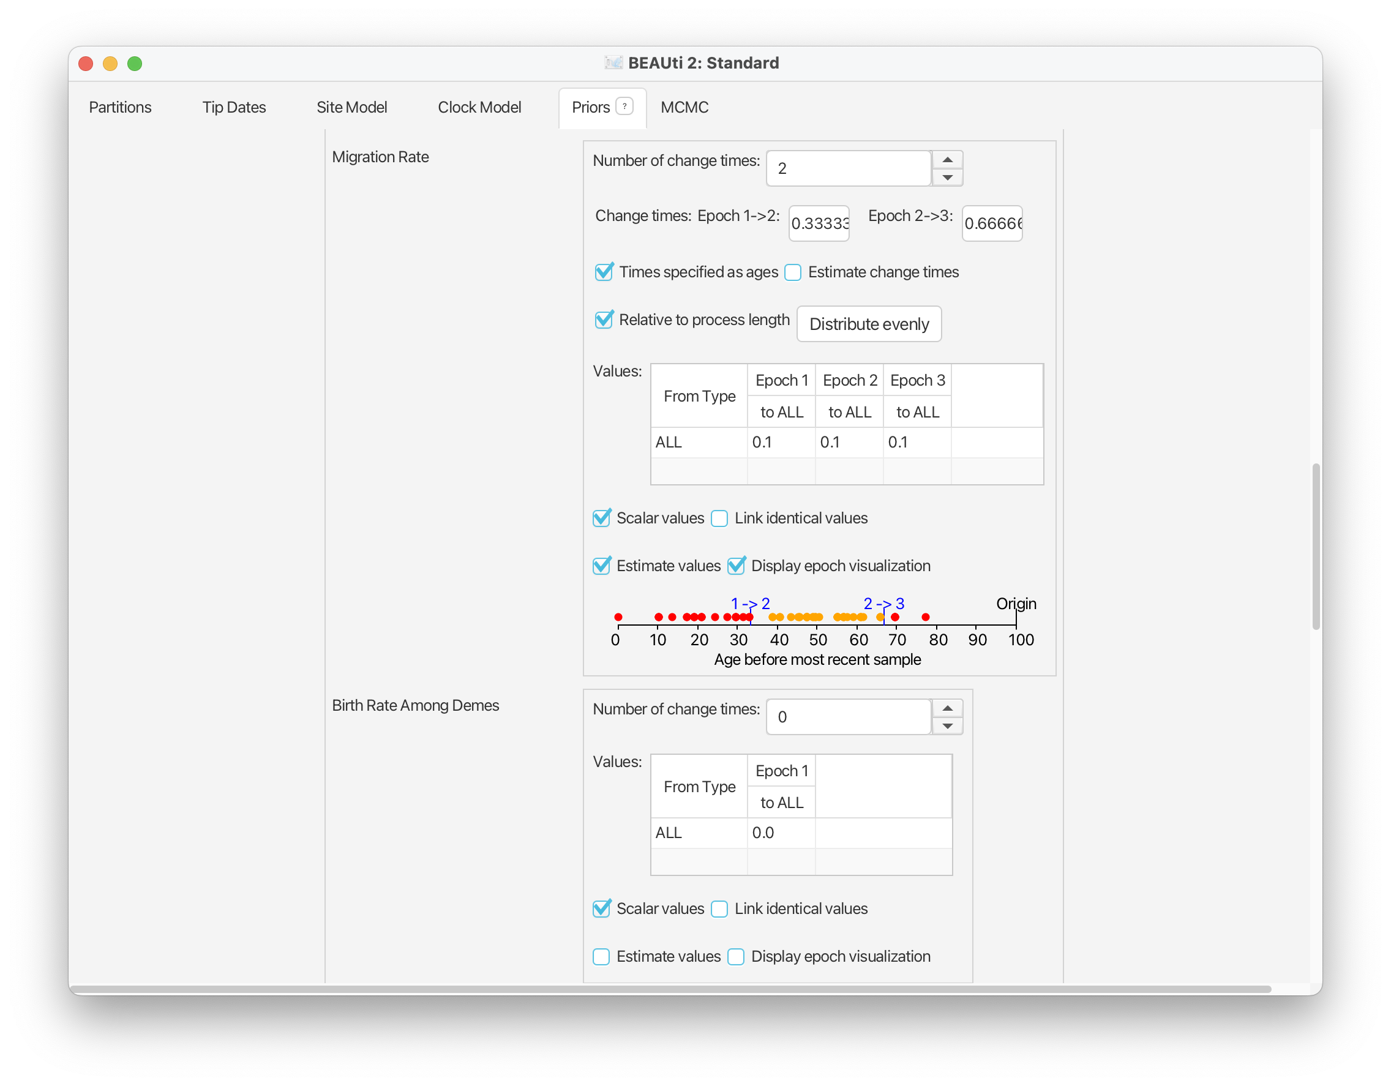Click Epoch 2 column header in Migration table
The image size is (1391, 1086).
850,380
